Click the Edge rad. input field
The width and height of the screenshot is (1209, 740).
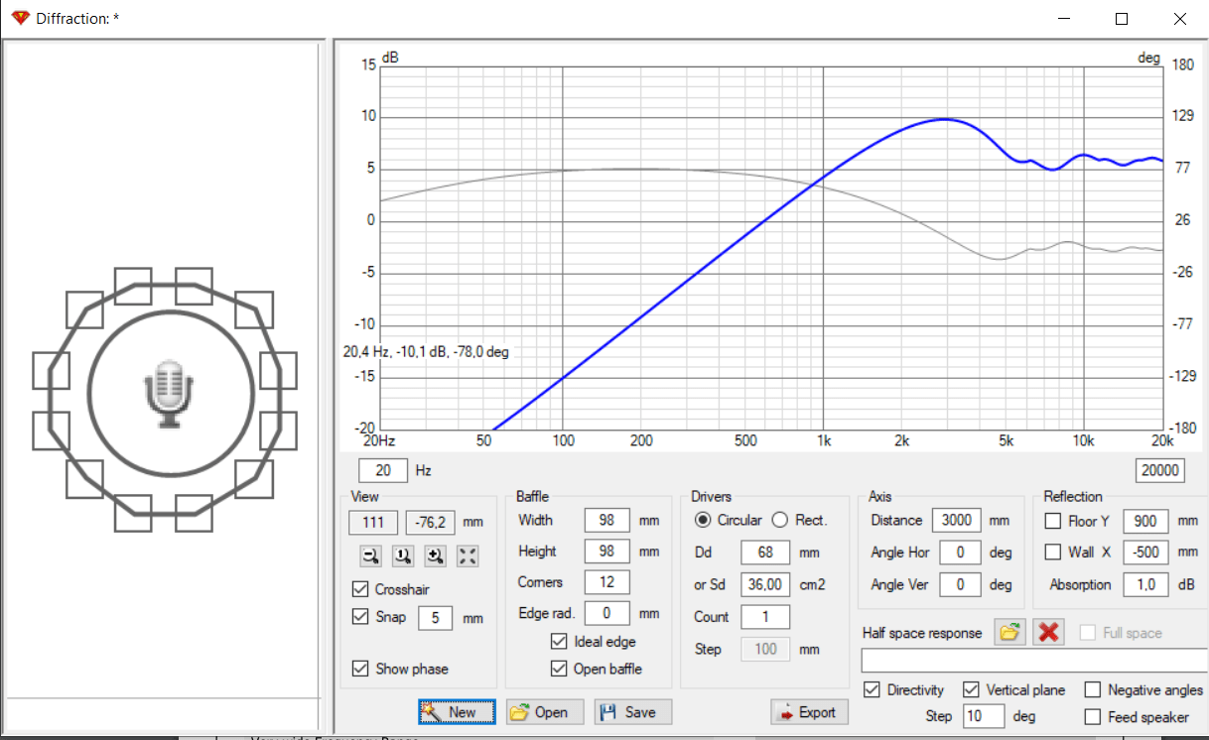[x=607, y=614]
